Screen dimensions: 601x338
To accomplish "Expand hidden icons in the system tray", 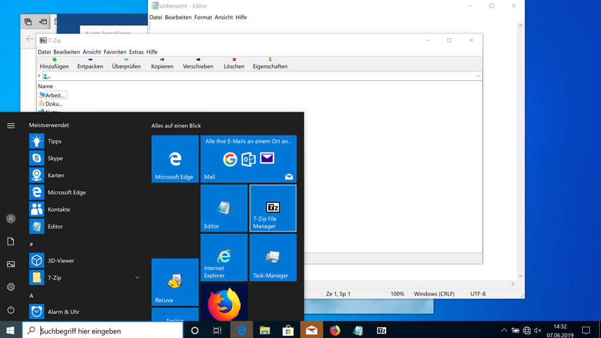I will pos(504,330).
